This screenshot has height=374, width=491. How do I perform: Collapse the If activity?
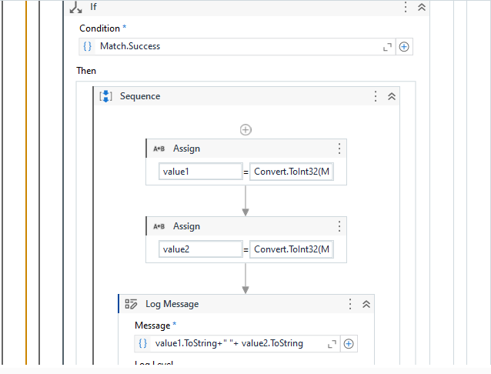(x=421, y=7)
